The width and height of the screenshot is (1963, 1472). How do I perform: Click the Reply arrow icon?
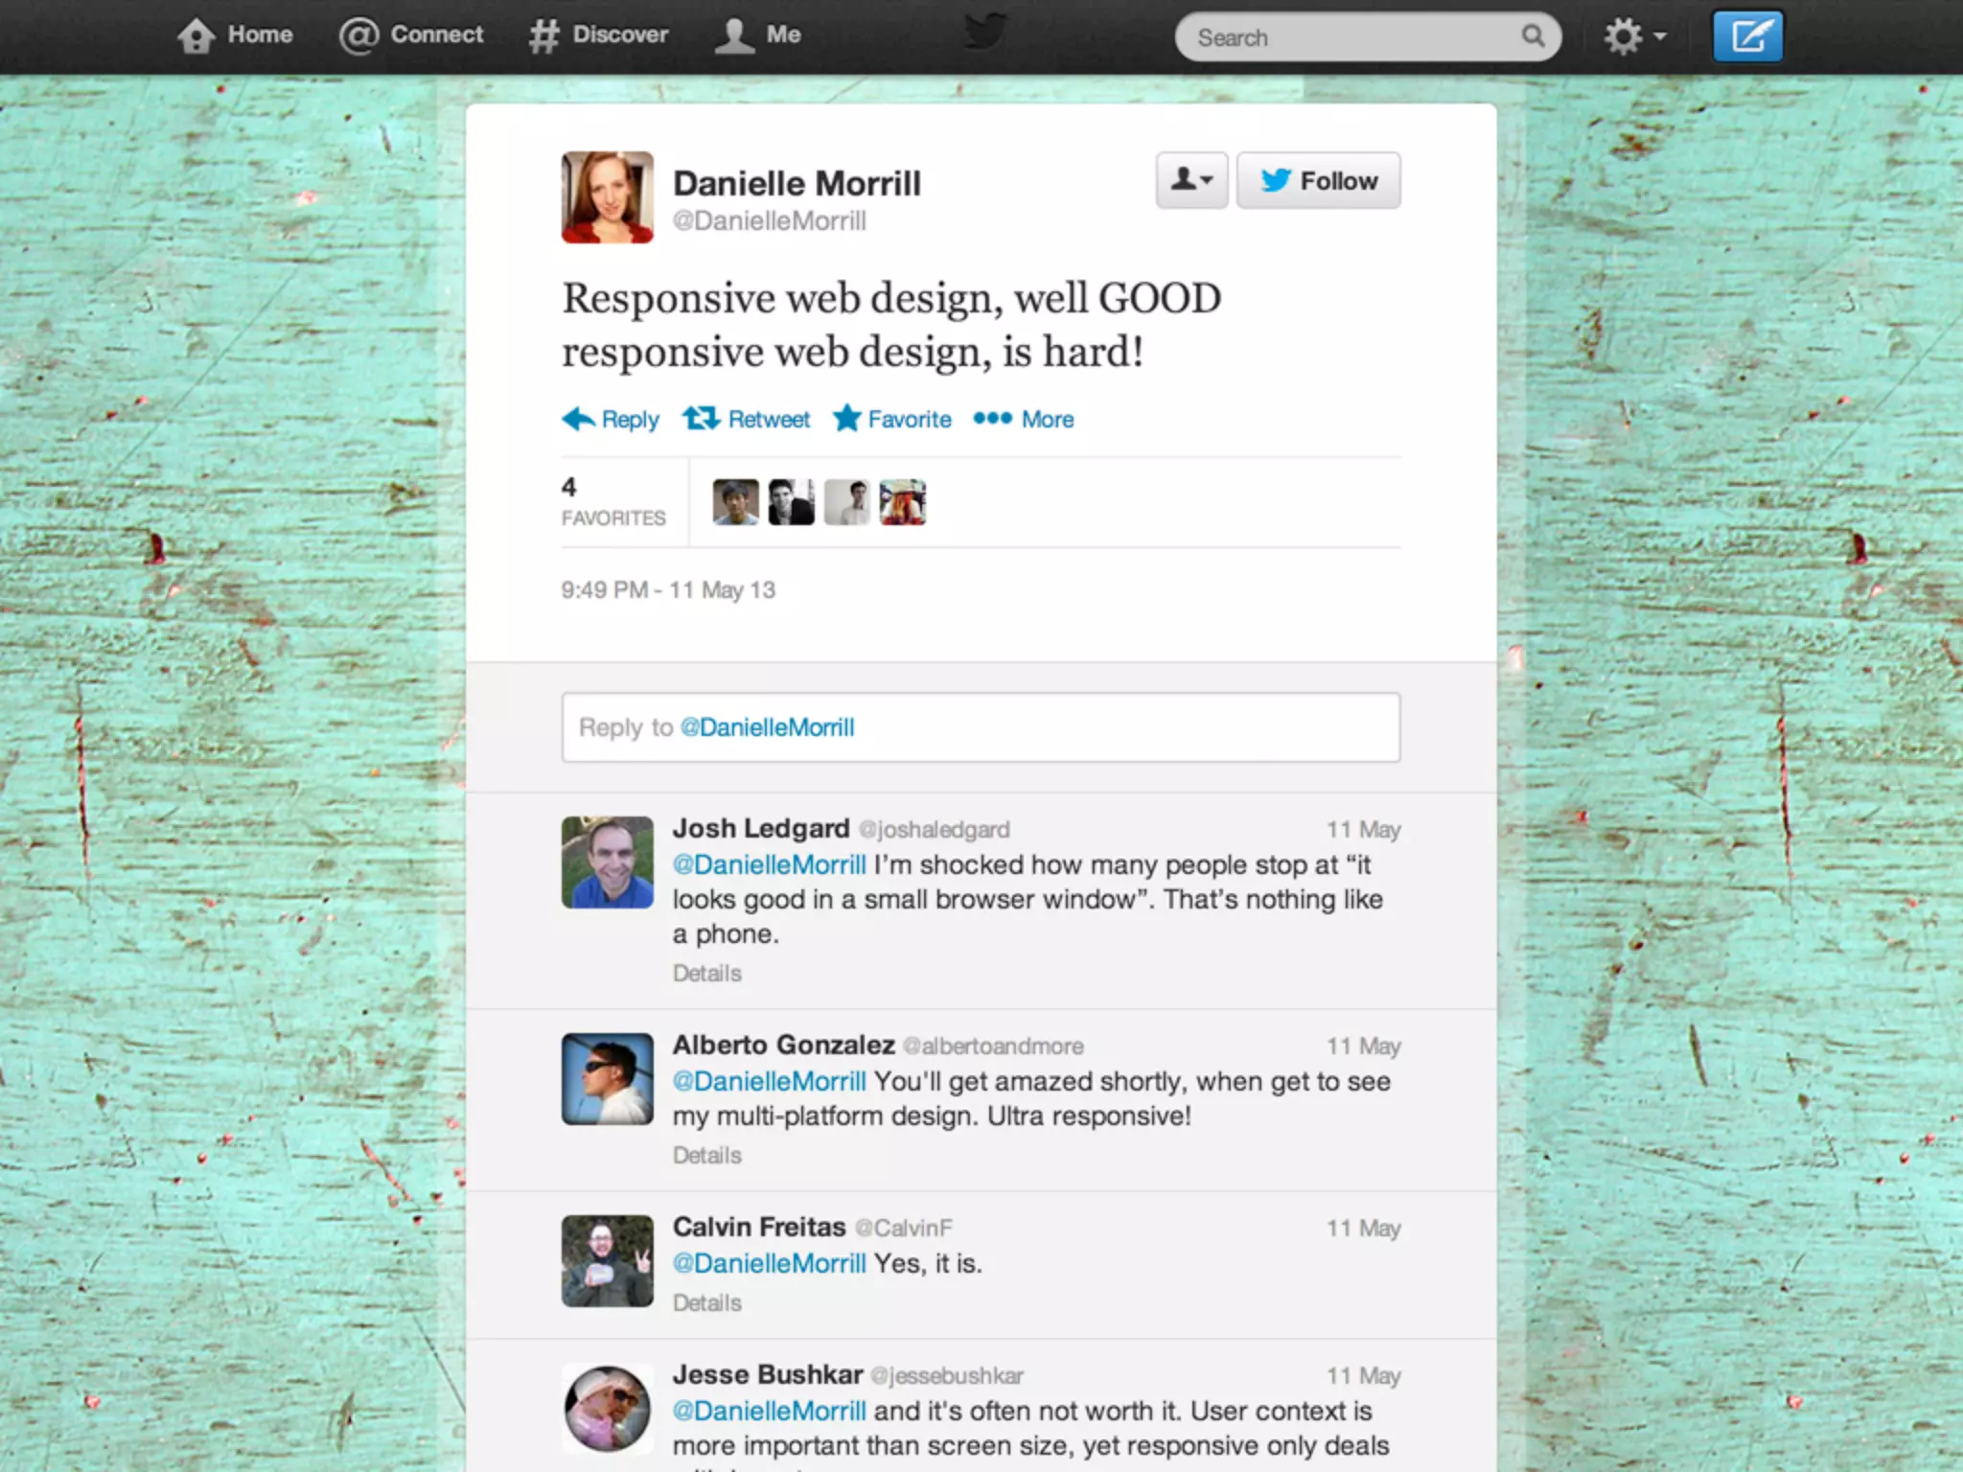(579, 419)
